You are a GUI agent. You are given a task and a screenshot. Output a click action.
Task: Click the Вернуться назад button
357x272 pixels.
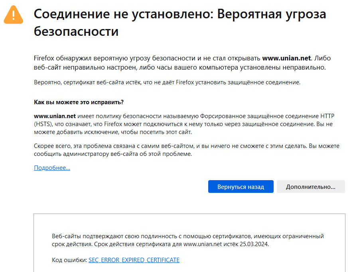(x=241, y=187)
